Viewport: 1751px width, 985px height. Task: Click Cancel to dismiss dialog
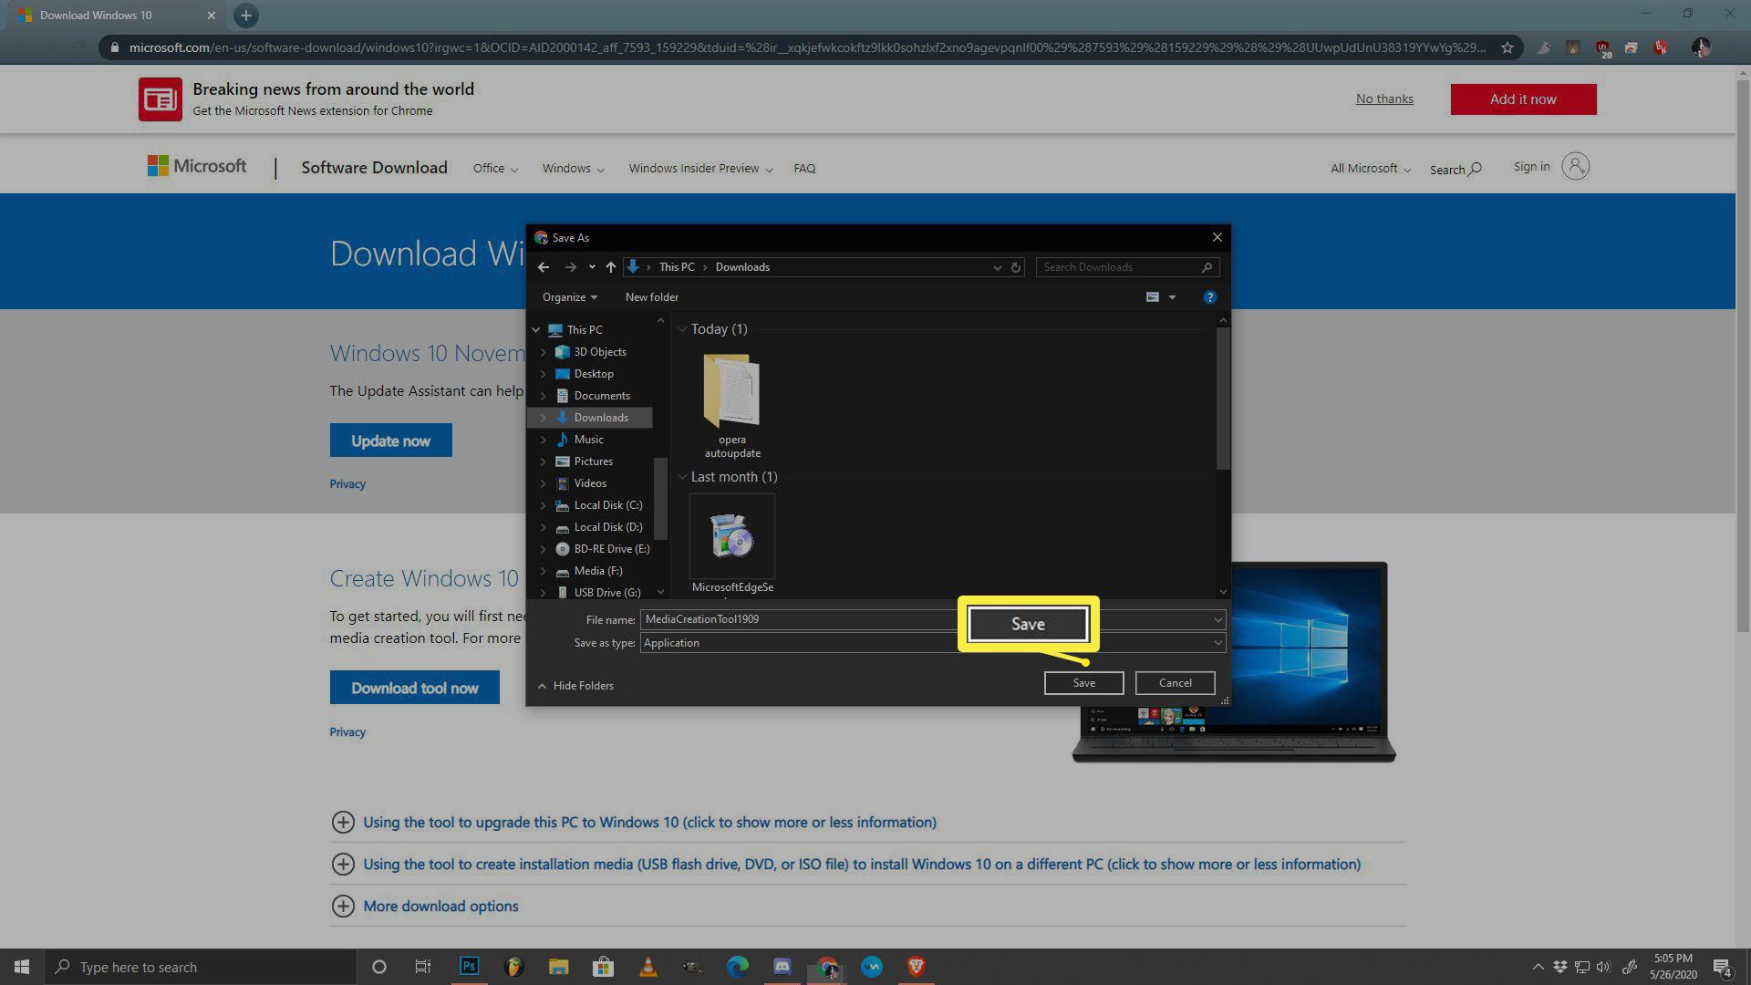[x=1175, y=682]
